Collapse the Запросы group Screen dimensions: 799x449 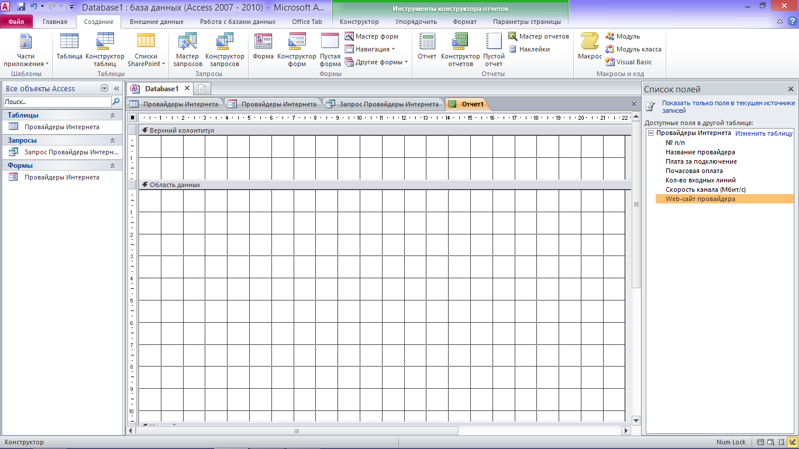click(113, 140)
